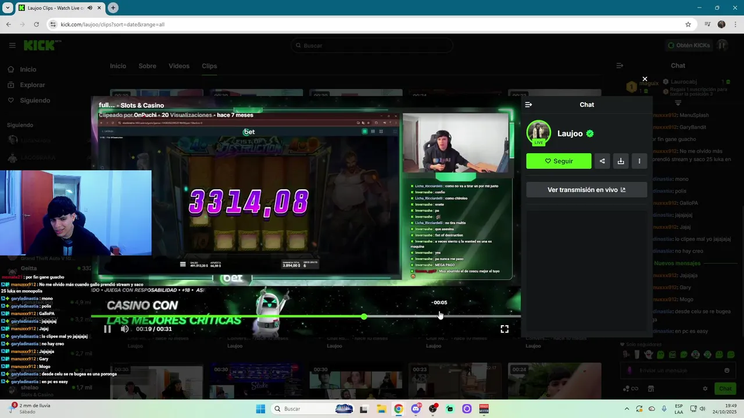Enter fullscreen on the clip player
The image size is (744, 418).
pos(505,329)
